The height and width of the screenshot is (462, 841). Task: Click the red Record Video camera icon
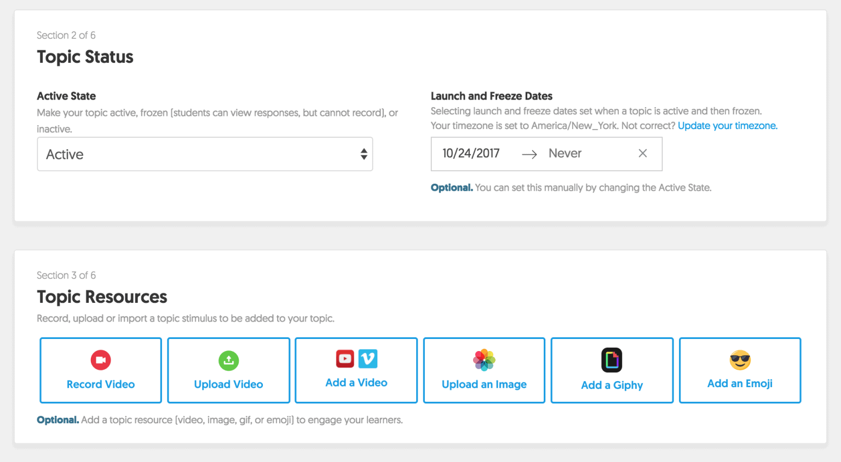[x=101, y=360]
